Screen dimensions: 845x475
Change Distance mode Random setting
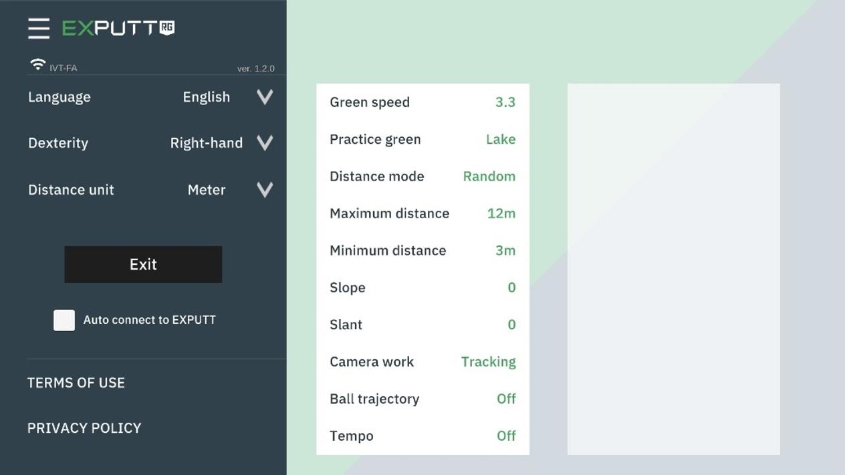(422, 177)
